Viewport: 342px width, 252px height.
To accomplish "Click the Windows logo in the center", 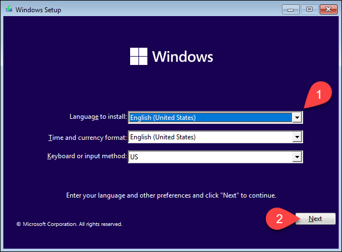I will point(138,57).
